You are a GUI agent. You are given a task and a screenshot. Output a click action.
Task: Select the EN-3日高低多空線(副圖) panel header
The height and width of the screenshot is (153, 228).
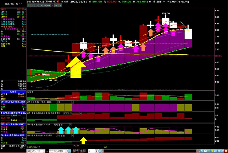(13, 102)
